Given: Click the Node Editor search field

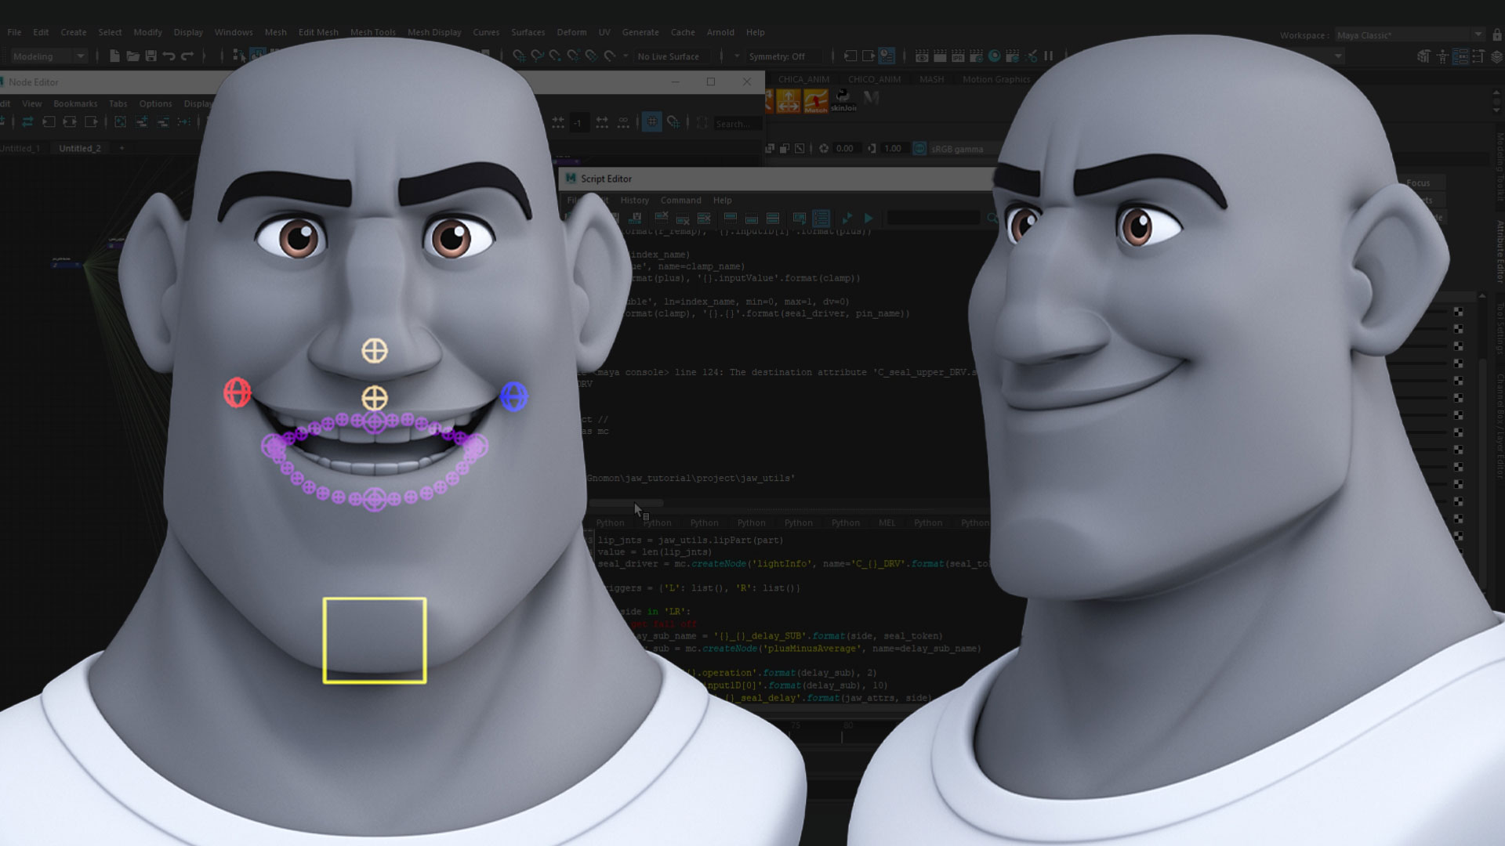Looking at the screenshot, I should point(737,124).
